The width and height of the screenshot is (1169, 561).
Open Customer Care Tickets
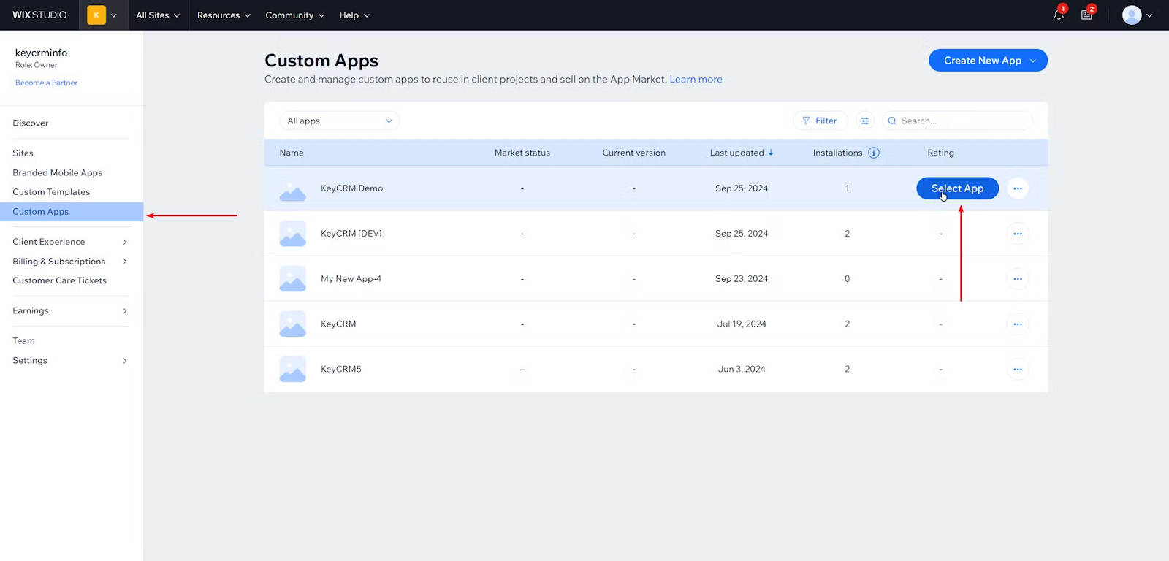tap(59, 280)
